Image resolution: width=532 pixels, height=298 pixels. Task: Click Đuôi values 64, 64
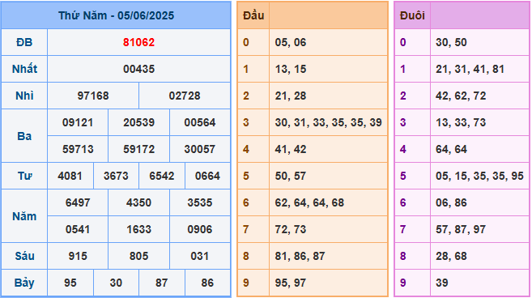coord(451,149)
